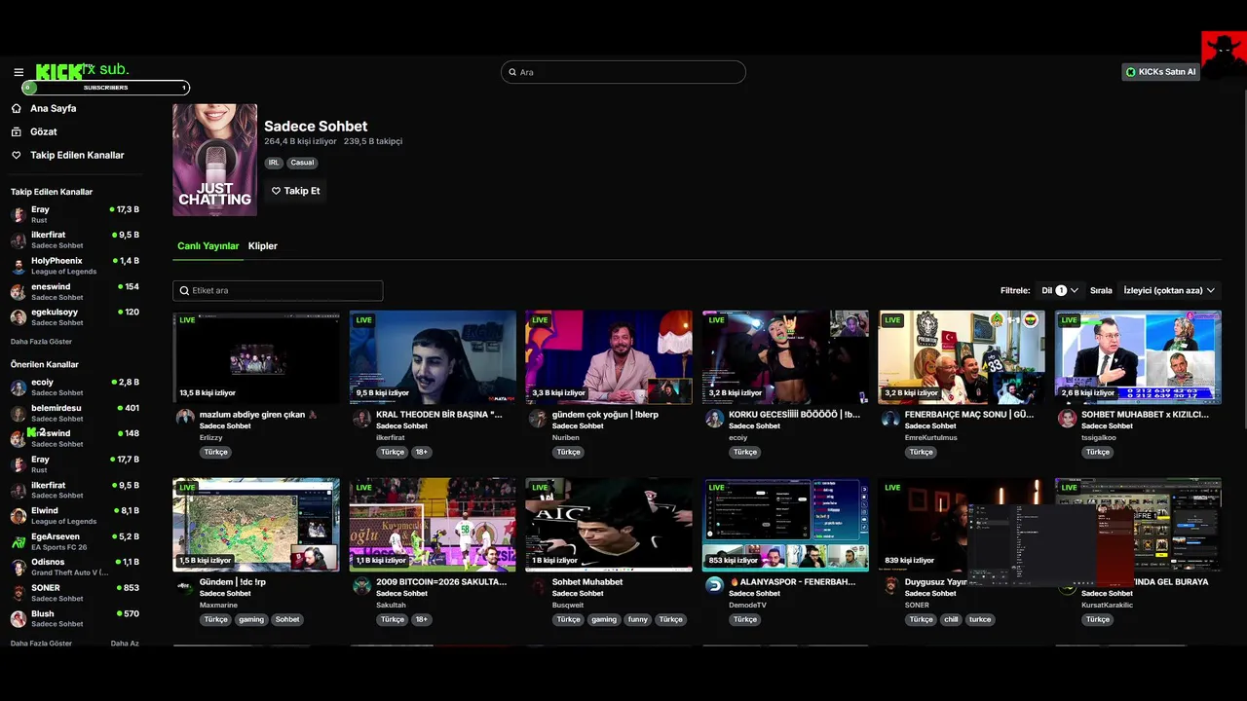
Task: Click the Sadece Sohbet category title
Action: point(316,126)
